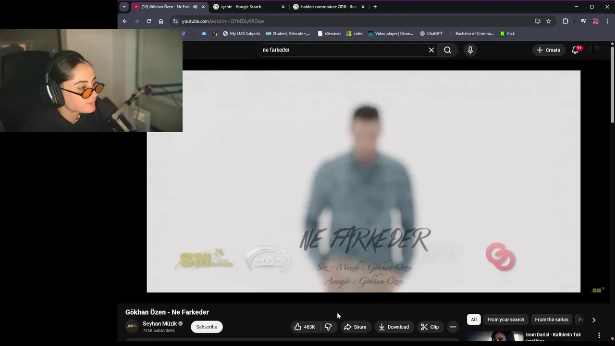615x346 pixels.
Task: Click the video title Gökhan Özen - Ne Farkeder
Action: pyautogui.click(x=167, y=312)
